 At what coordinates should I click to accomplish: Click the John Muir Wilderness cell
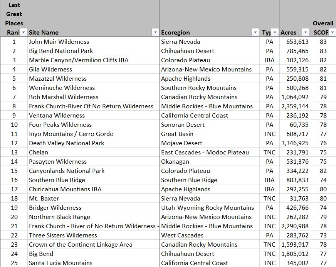(93, 41)
